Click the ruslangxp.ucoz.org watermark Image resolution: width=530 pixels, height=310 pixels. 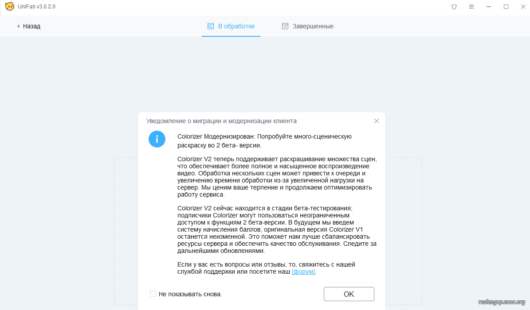(x=502, y=302)
